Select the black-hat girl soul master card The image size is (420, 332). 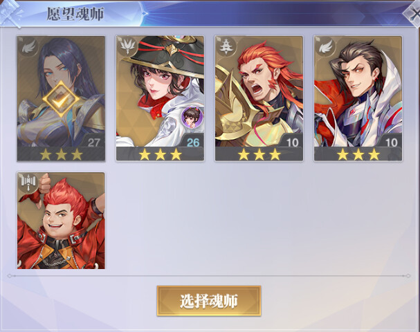(x=160, y=98)
